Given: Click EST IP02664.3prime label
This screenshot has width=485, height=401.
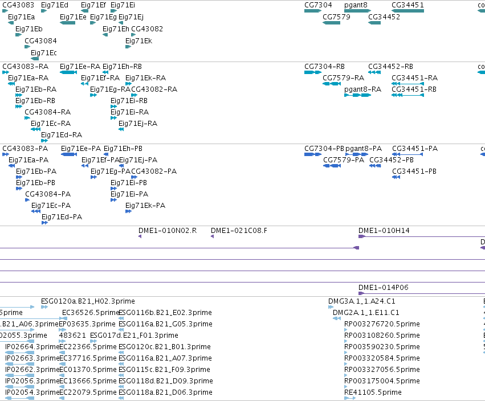Looking at the screenshot, I should [x=32, y=347].
